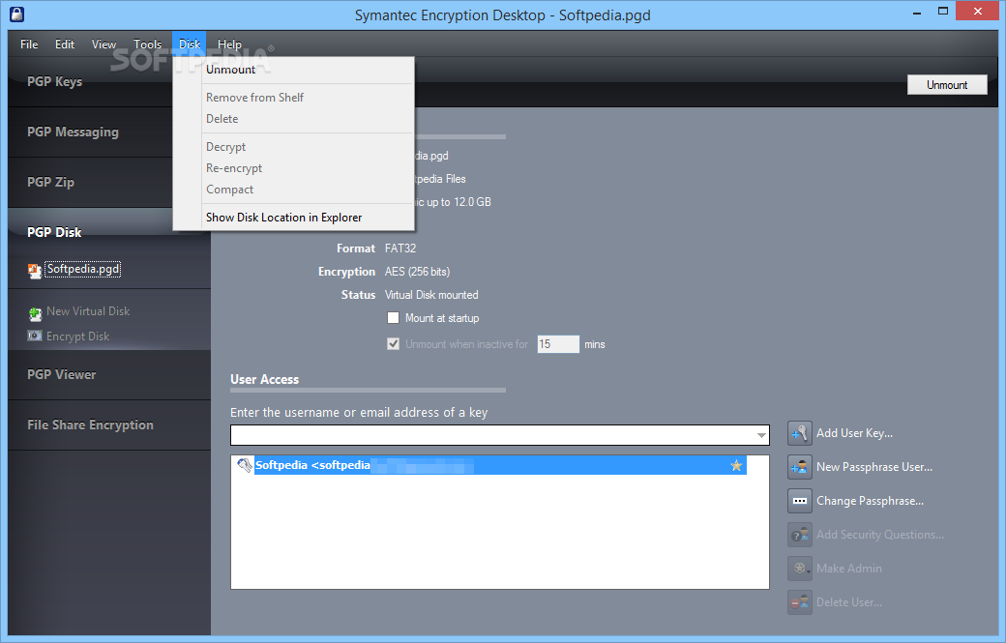This screenshot has width=1006, height=643.
Task: Click New Passphrase User label
Action: (x=873, y=467)
